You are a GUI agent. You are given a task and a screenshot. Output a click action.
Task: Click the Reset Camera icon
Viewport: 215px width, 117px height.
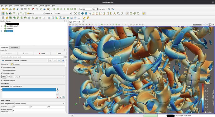point(75,13)
